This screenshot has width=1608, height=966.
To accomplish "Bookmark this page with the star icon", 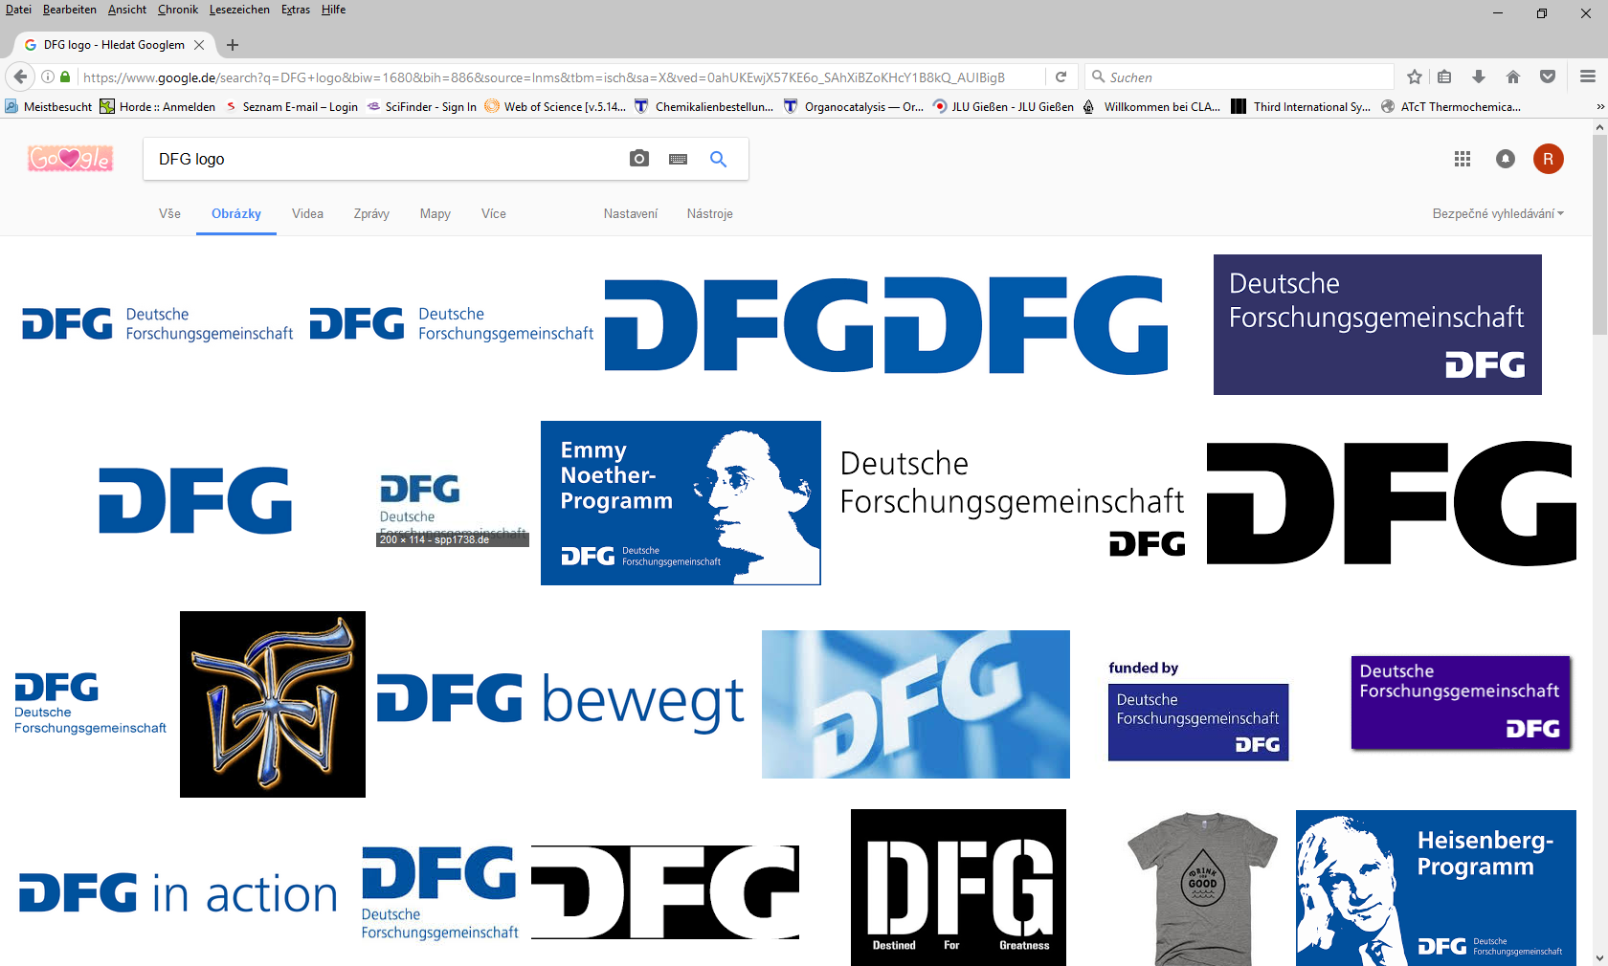I will tap(1415, 77).
